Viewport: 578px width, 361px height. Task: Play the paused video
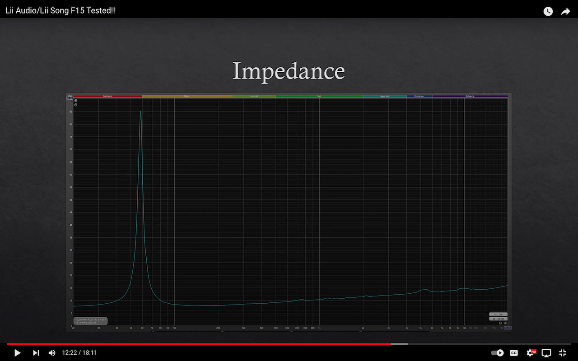coord(17,353)
